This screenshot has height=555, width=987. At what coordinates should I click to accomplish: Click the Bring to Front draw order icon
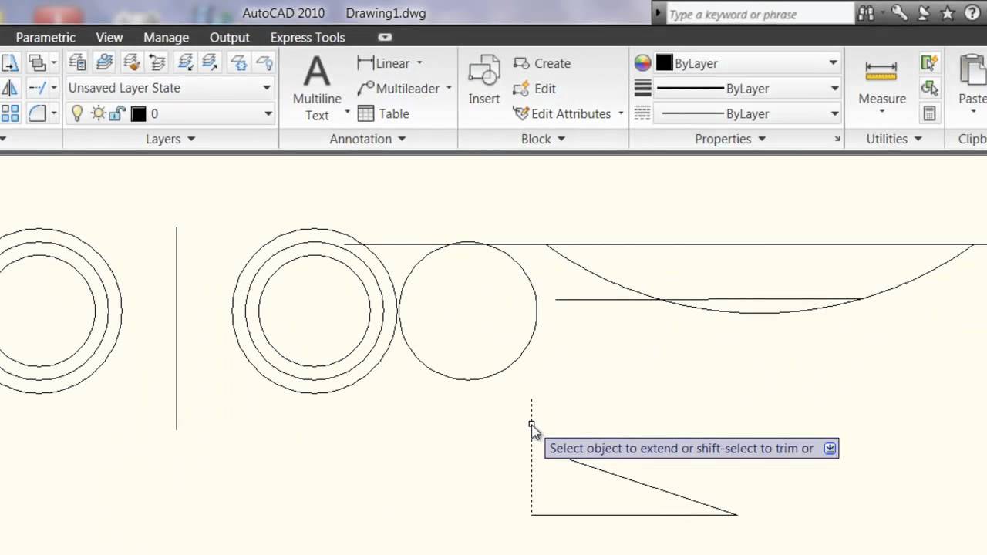[36, 62]
